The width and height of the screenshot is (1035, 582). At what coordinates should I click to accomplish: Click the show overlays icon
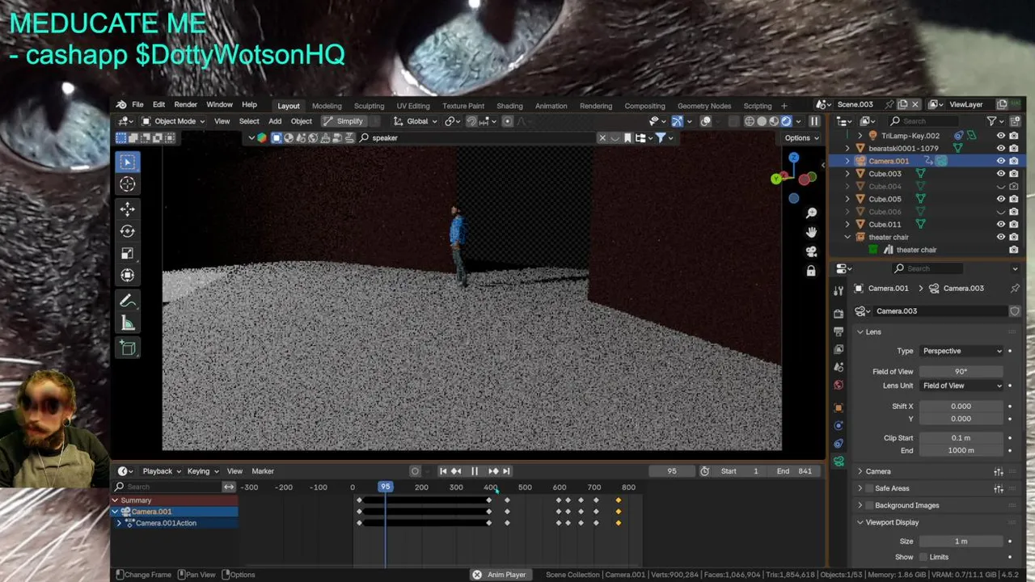coord(706,121)
